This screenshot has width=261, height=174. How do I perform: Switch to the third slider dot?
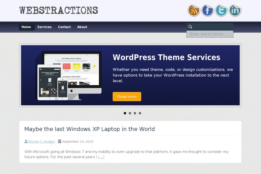pos(135,113)
